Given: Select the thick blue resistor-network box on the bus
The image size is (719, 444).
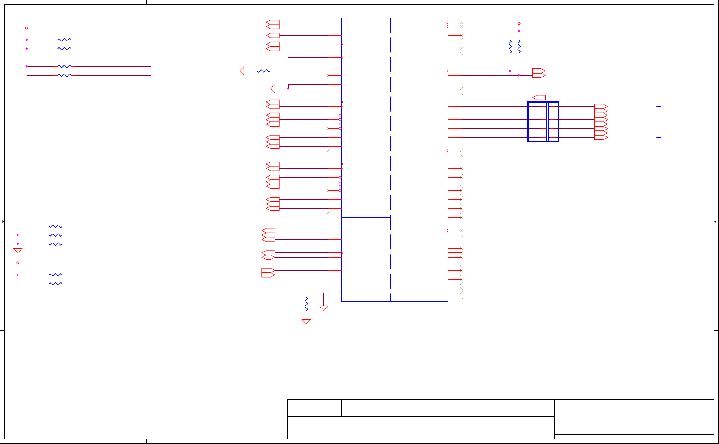Looking at the screenshot, I should 543,121.
